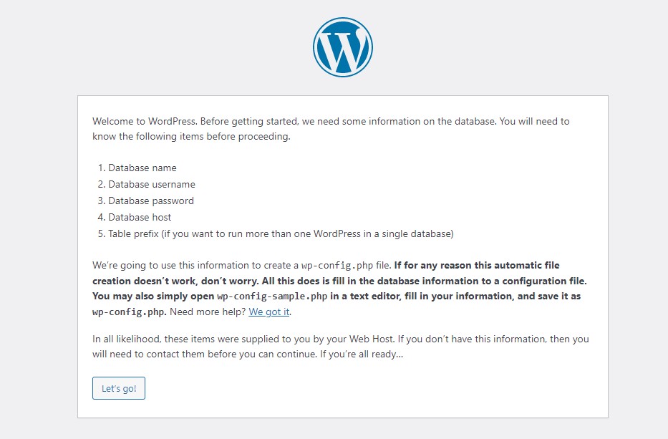This screenshot has height=439, width=668.
Task: Select the "Database host" list item
Action: [x=140, y=218]
